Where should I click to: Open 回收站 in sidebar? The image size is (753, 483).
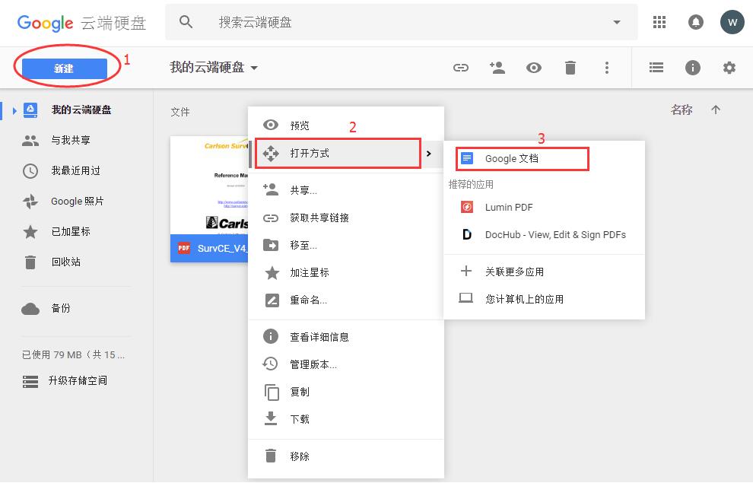65,262
